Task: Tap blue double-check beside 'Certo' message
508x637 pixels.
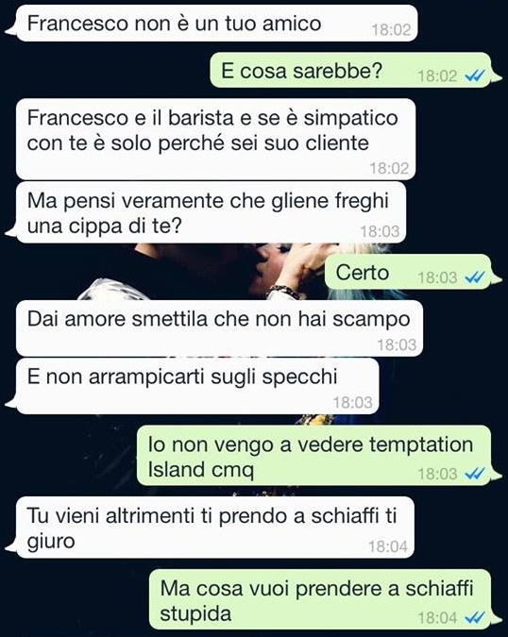Action: point(474,277)
